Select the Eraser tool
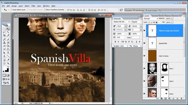The image size is (188, 105). coord(4,46)
